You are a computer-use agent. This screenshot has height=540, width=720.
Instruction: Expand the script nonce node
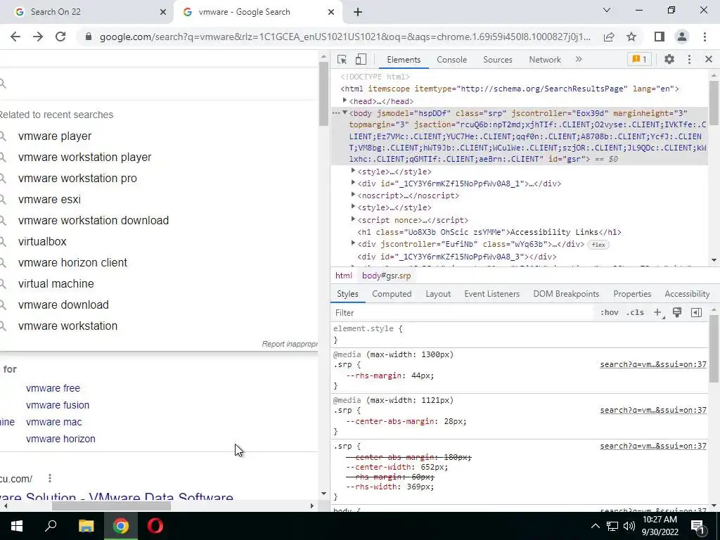(353, 219)
